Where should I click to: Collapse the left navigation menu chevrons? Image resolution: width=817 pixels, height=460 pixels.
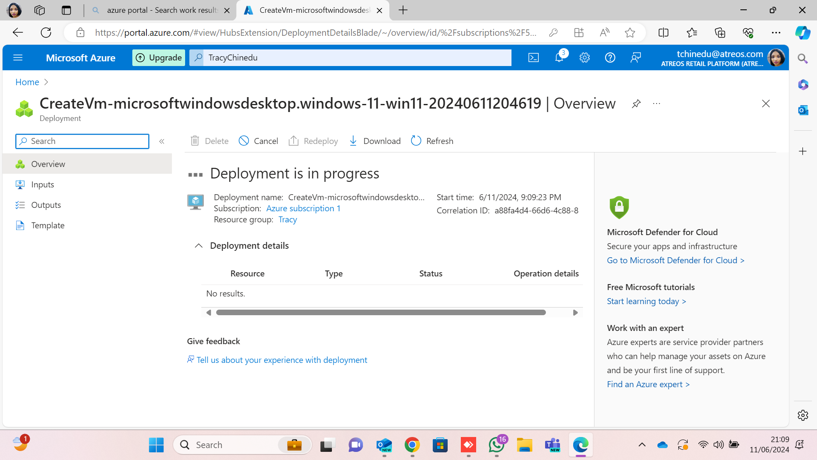[162, 141]
